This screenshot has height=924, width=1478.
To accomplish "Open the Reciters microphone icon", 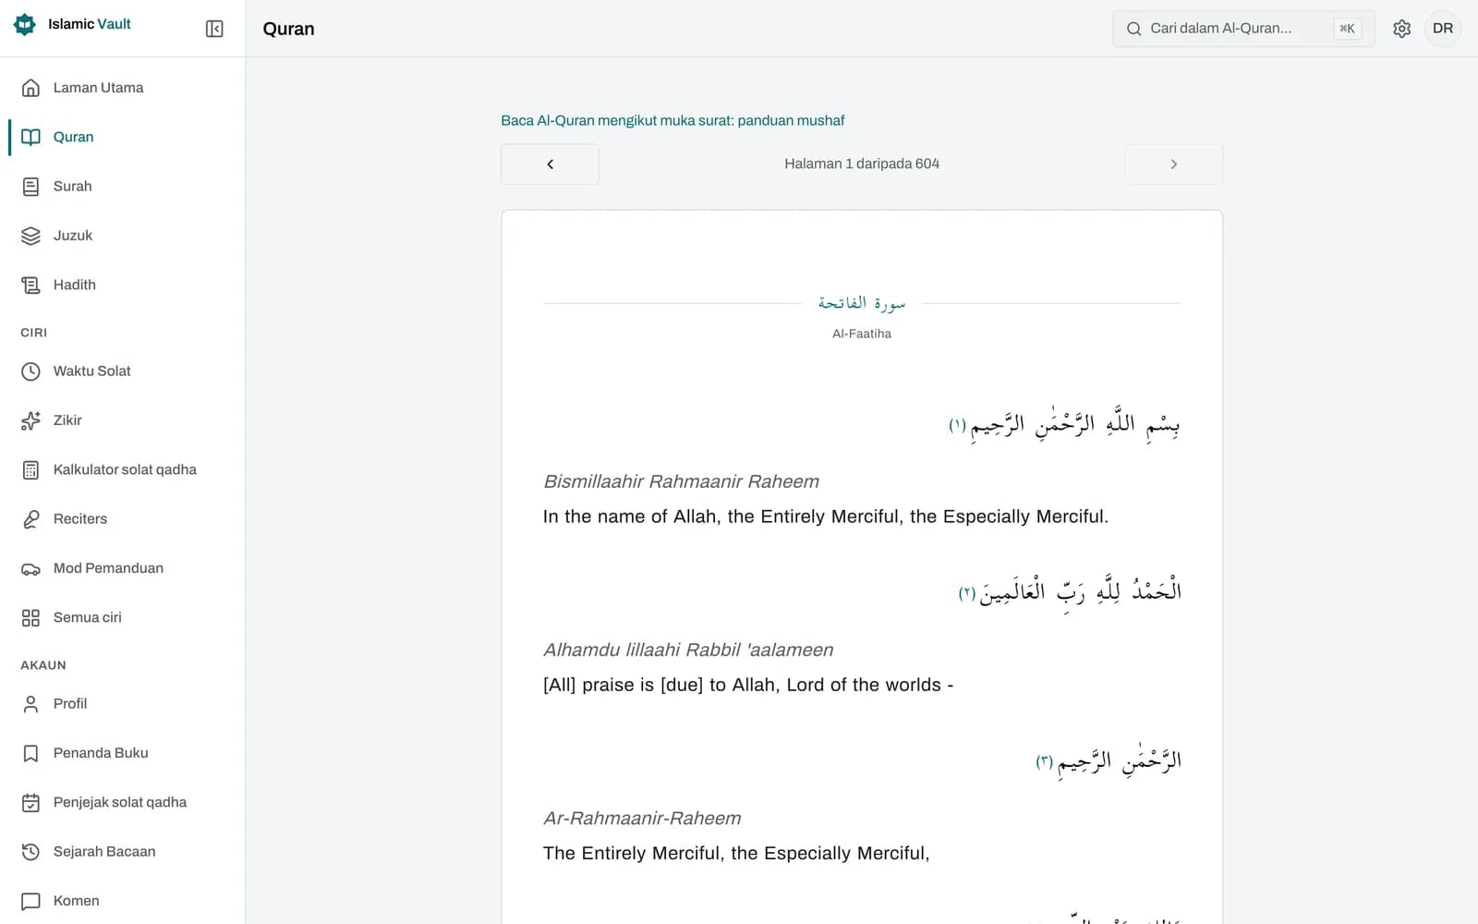I will tap(30, 519).
